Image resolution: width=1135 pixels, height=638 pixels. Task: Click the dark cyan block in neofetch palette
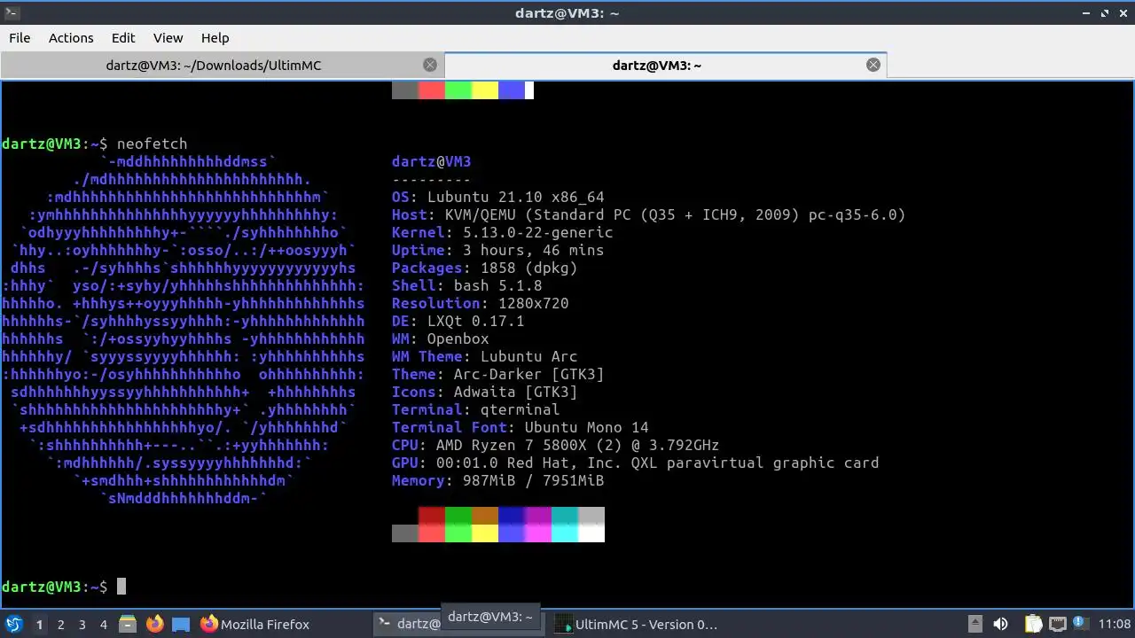(x=565, y=516)
